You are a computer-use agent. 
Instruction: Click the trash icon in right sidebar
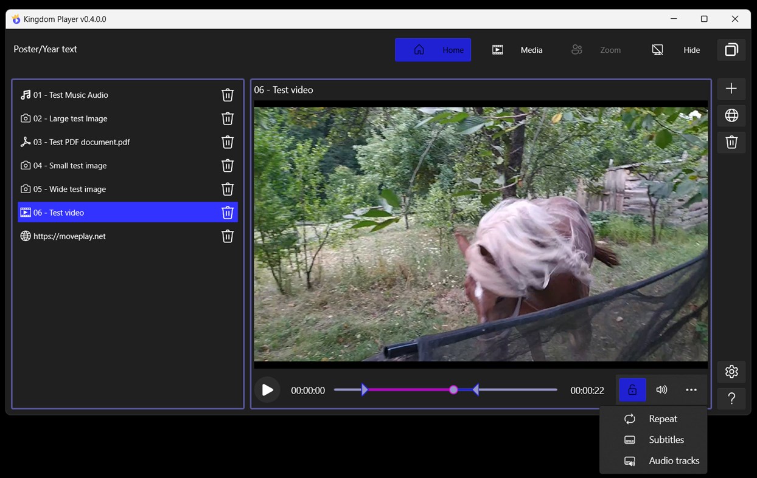pos(731,142)
